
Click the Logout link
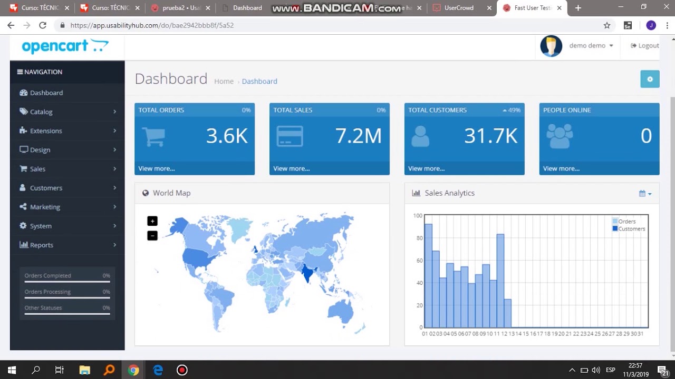pyautogui.click(x=644, y=46)
